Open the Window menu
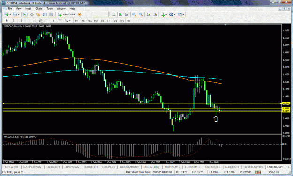The image size is (293, 176). point(61,8)
